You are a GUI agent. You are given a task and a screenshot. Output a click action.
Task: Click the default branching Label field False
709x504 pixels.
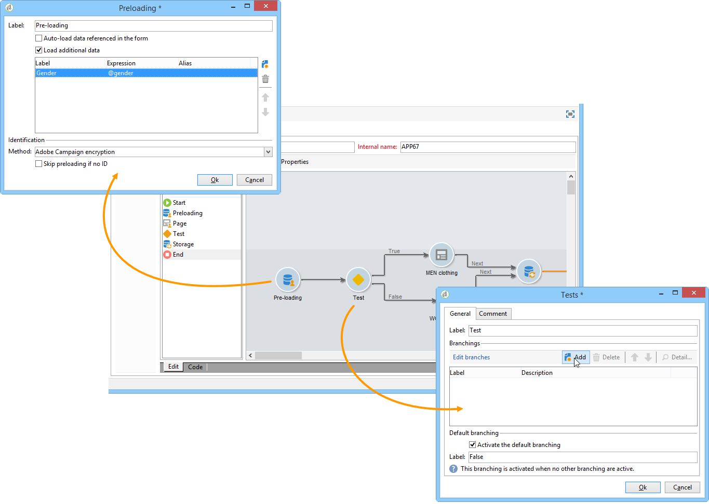583,457
